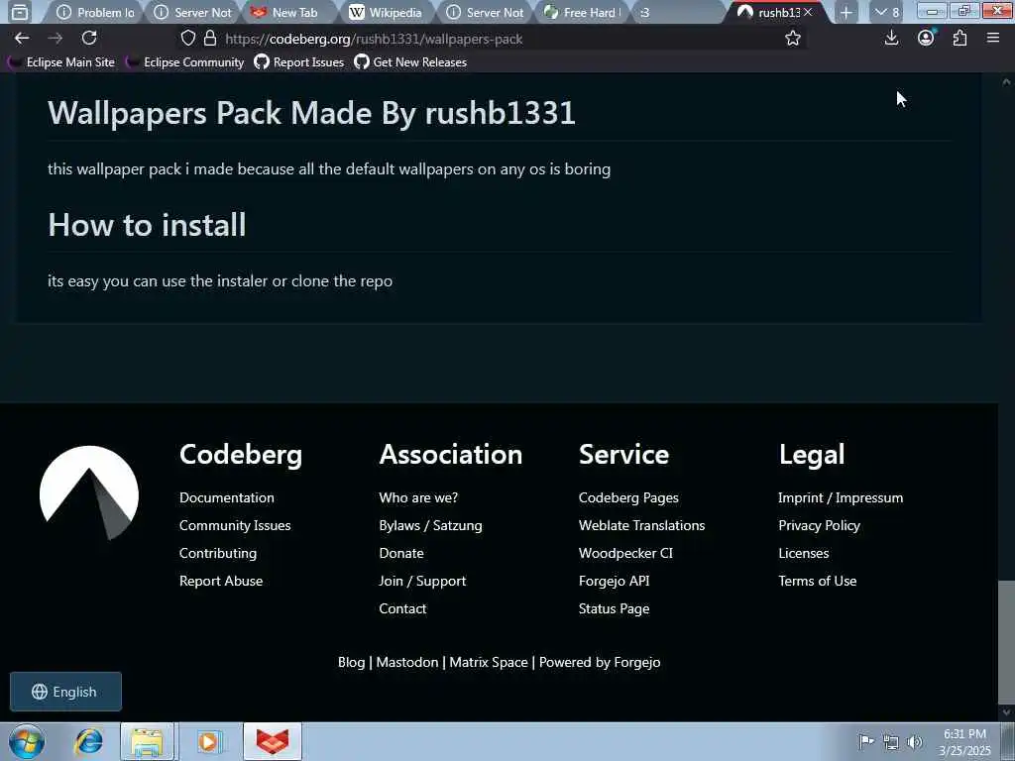Screen dimensions: 1015x761
Task: Expand the list all tabs dropdown
Action: point(887,12)
